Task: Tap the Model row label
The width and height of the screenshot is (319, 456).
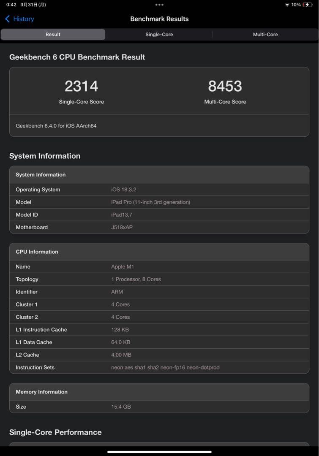Action: click(x=23, y=202)
